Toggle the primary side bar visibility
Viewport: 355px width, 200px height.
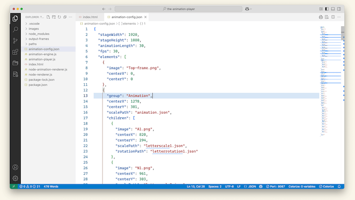point(327,9)
